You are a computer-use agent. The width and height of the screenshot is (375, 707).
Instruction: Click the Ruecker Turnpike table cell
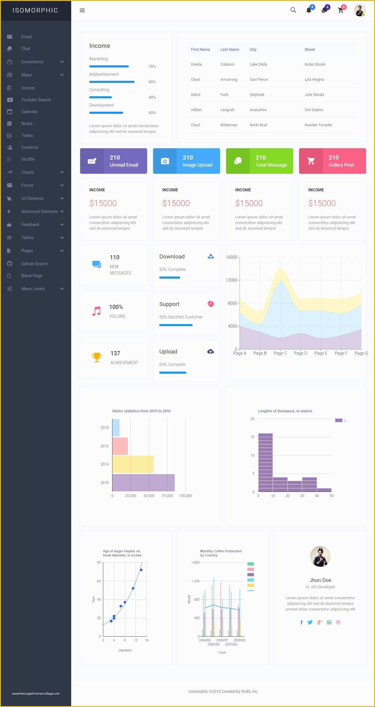(x=318, y=125)
